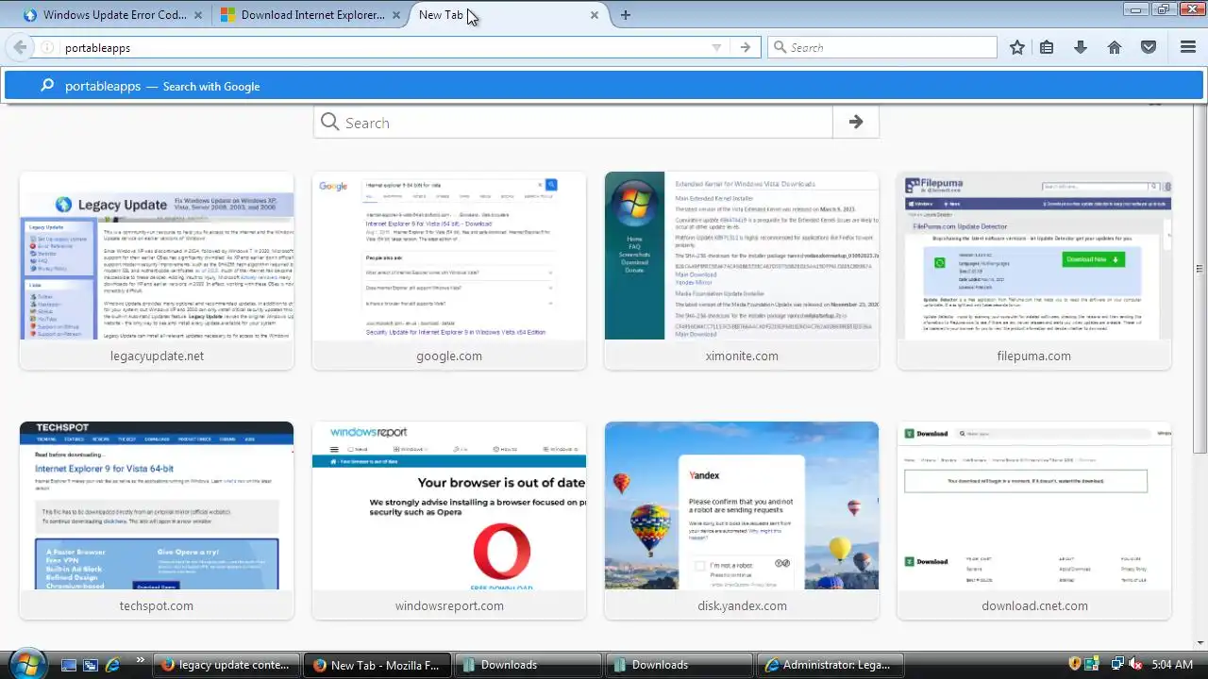Submit new tab search with arrow button
The width and height of the screenshot is (1208, 679).
[x=856, y=123]
